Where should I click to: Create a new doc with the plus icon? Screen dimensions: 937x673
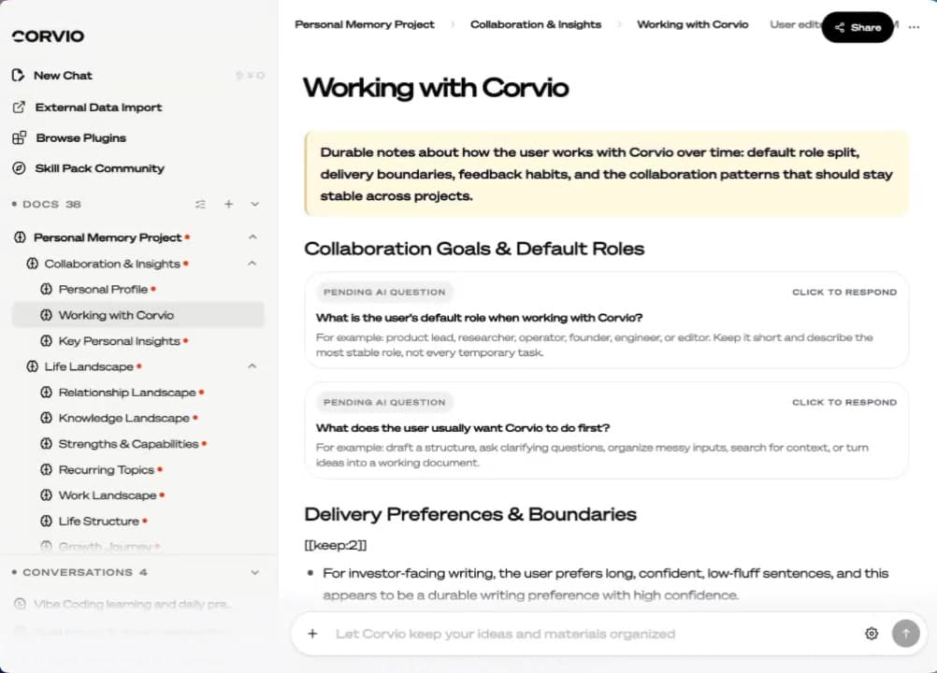coord(227,204)
